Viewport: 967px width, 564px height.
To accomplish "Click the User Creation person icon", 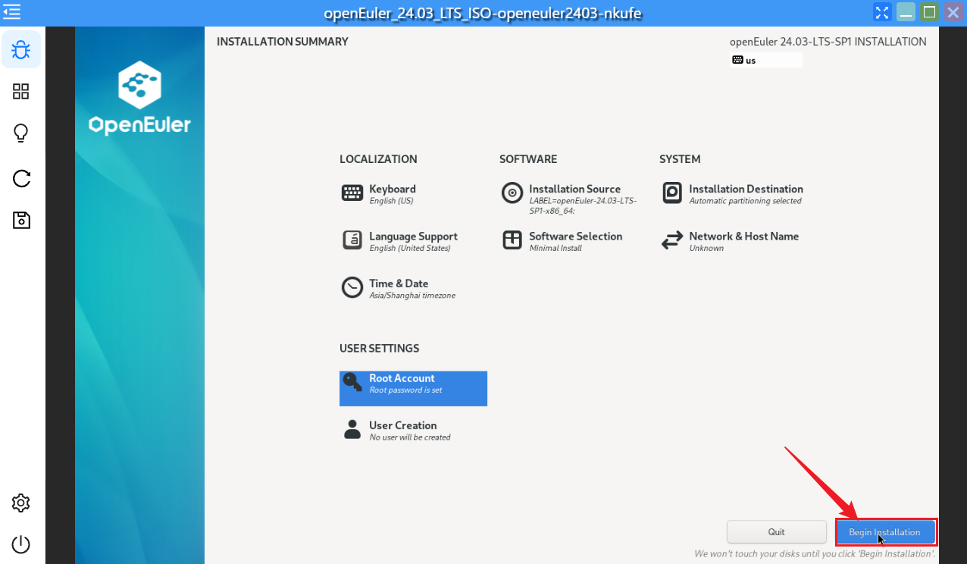I will [352, 430].
